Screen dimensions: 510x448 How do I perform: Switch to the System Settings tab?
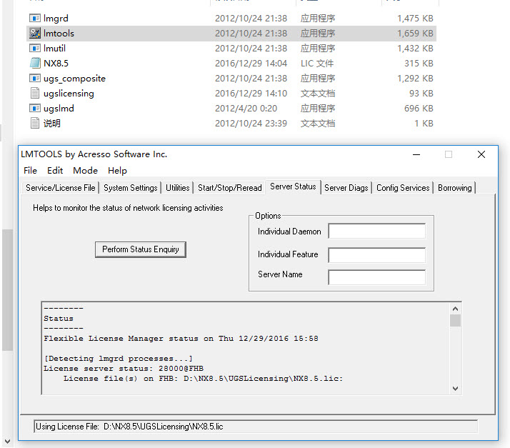[131, 188]
